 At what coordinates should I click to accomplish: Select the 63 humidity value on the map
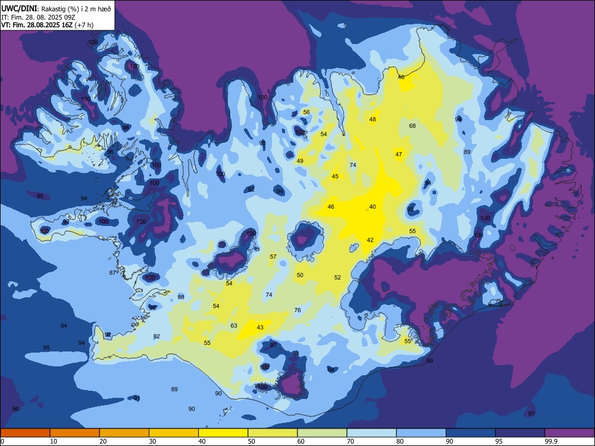tap(234, 325)
